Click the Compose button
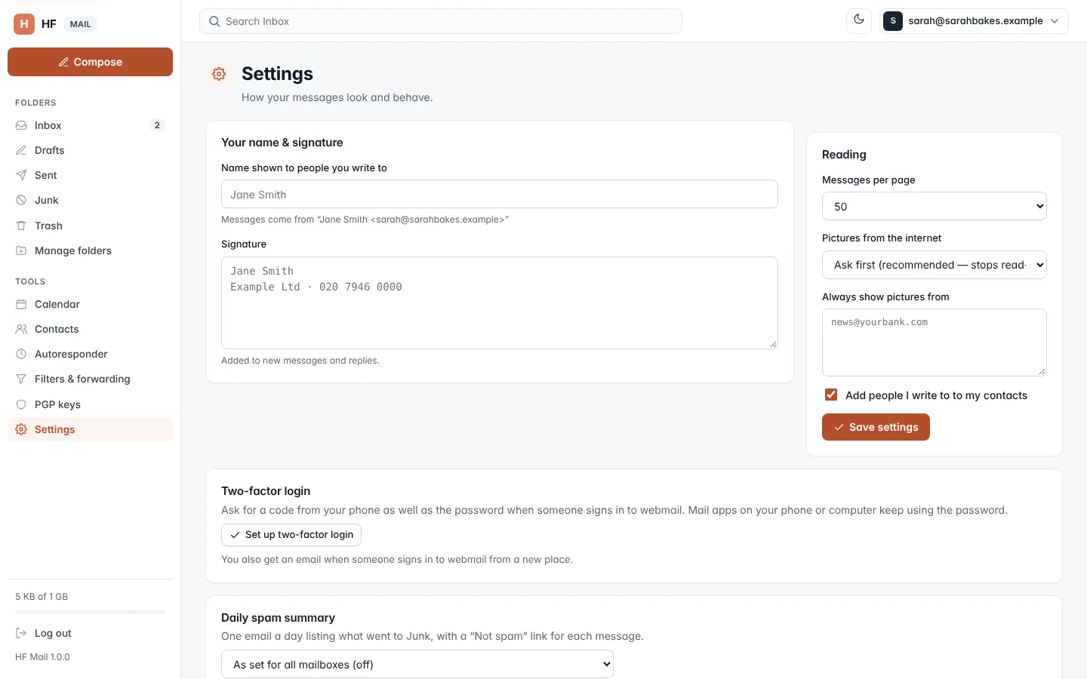Viewport: 1087px width, 679px height. 91,62
